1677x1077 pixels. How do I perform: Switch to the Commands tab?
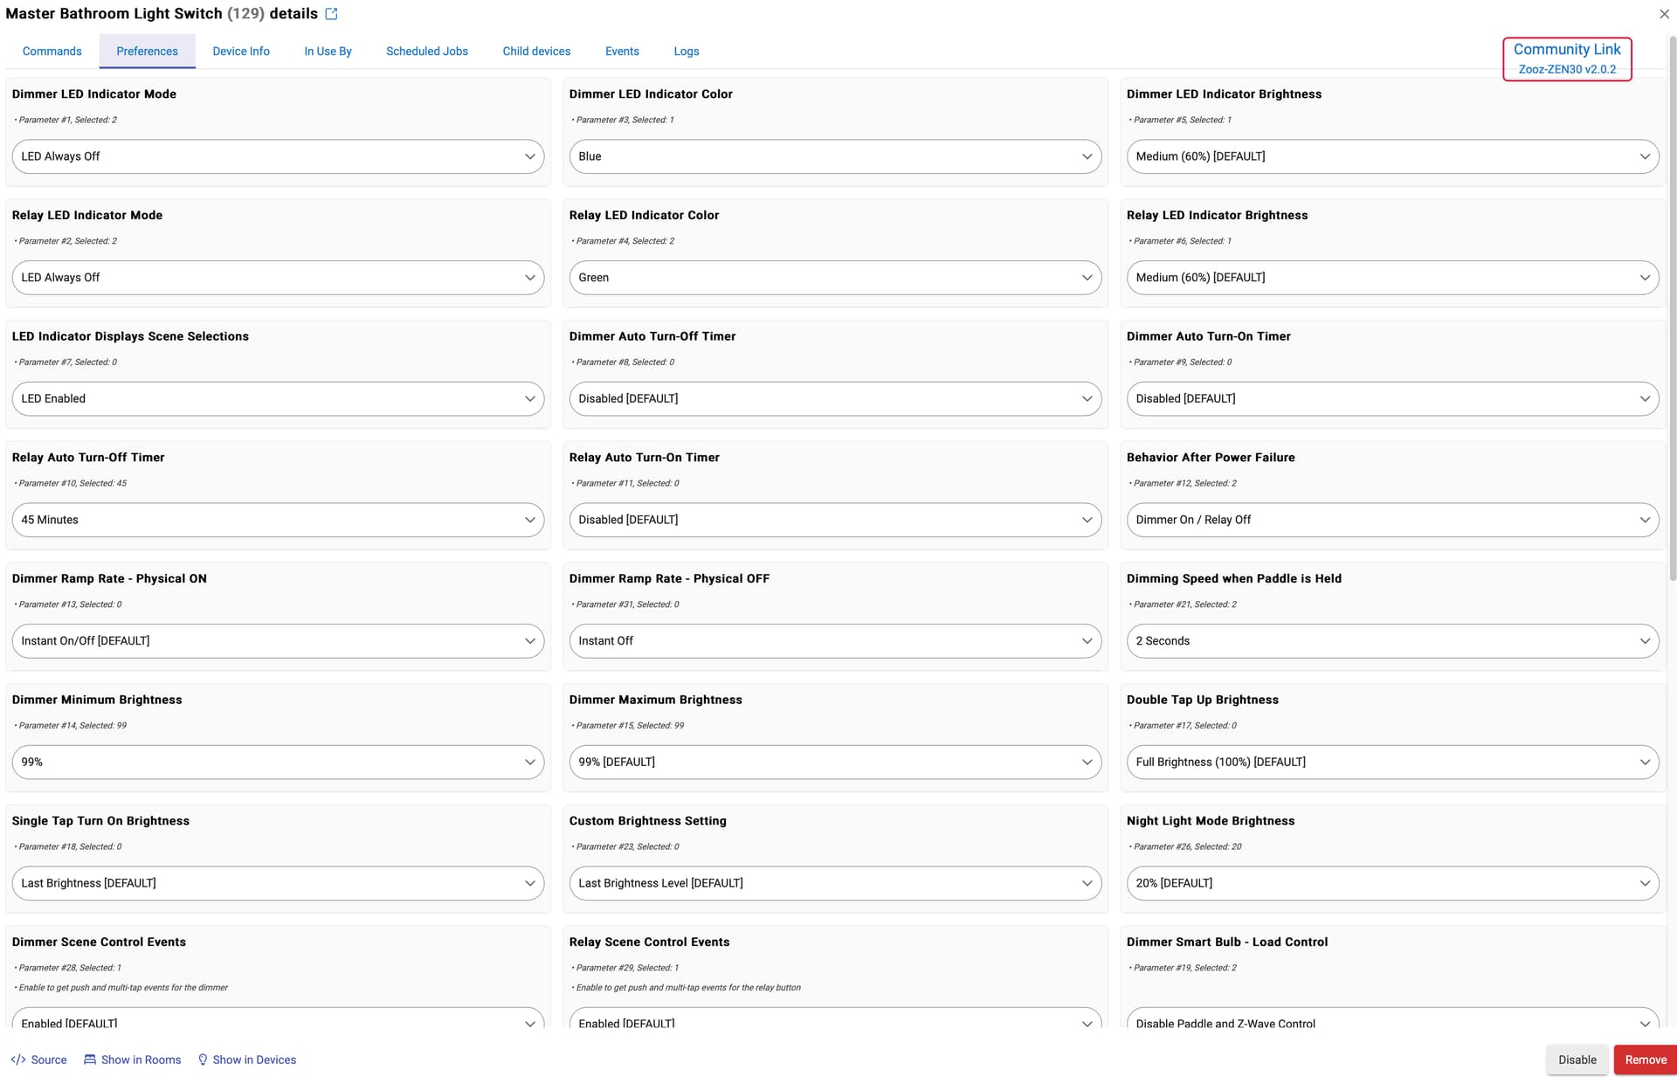(52, 52)
